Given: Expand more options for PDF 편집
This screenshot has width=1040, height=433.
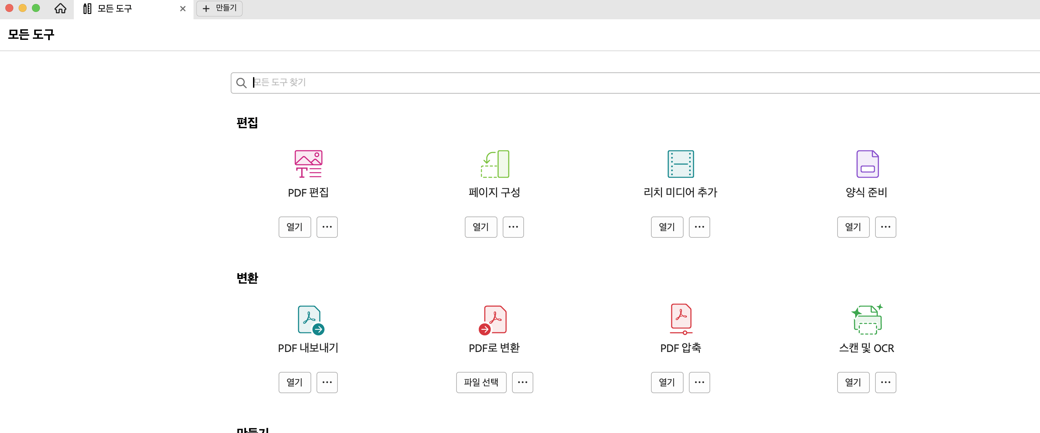Looking at the screenshot, I should (x=326, y=227).
